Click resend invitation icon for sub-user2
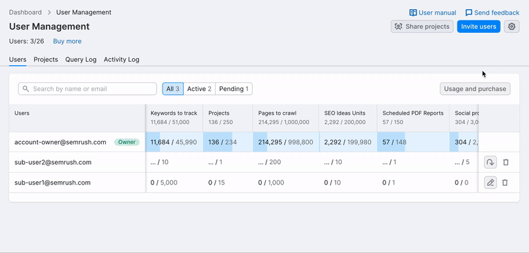Image resolution: width=529 pixels, height=253 pixels. pos(490,162)
